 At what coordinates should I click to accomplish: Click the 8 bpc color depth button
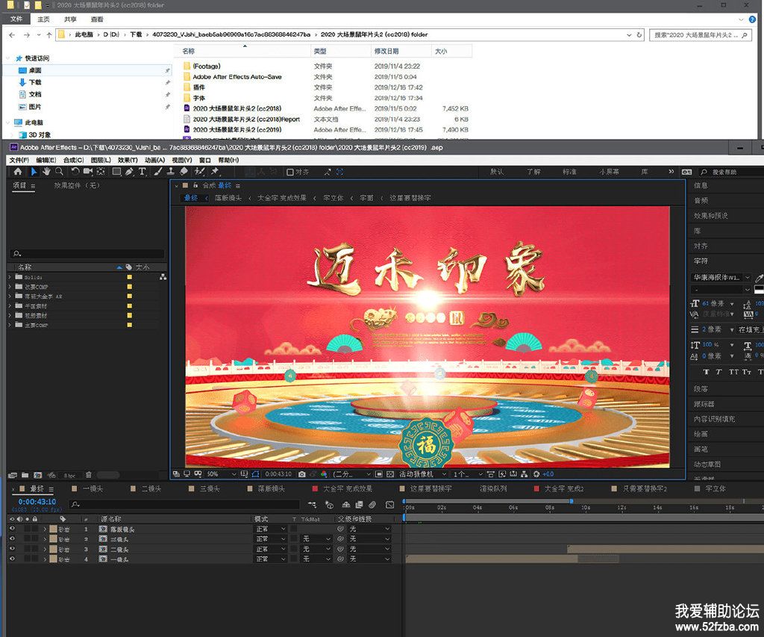tap(69, 475)
